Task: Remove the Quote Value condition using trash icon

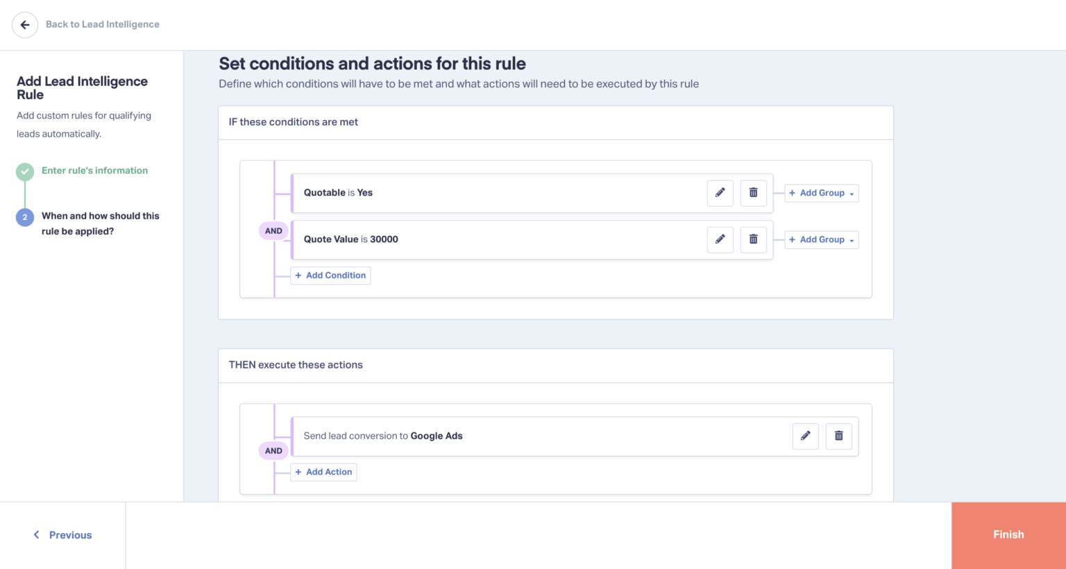Action: pyautogui.click(x=753, y=239)
